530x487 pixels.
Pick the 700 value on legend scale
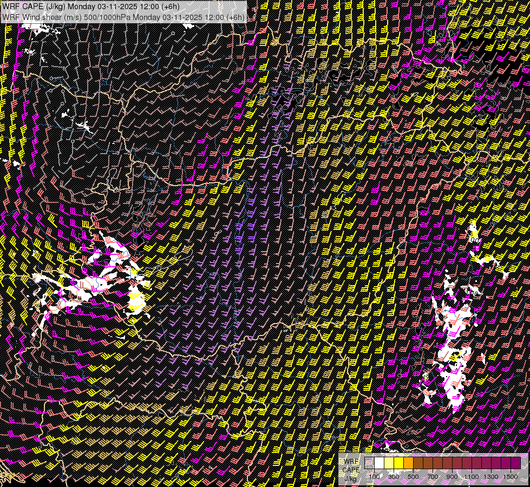point(433,476)
